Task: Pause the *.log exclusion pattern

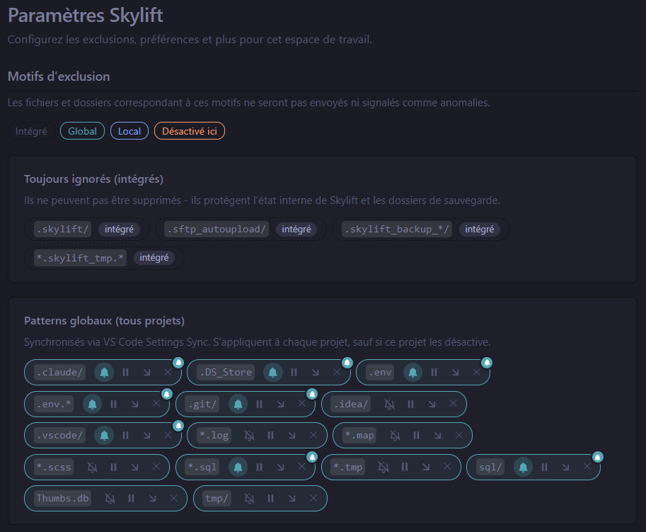Action: [271, 436]
